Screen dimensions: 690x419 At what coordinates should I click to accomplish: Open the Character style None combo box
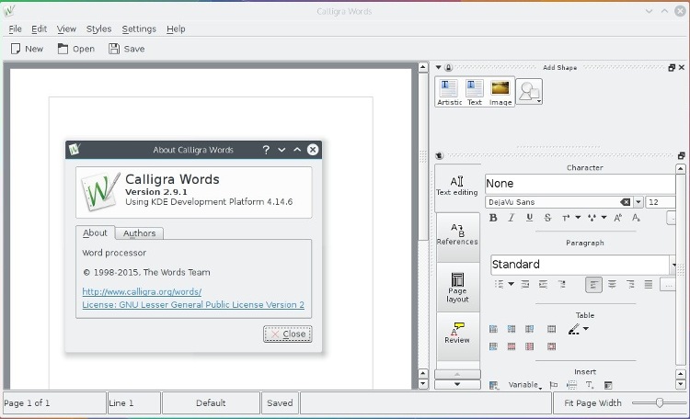pos(581,184)
